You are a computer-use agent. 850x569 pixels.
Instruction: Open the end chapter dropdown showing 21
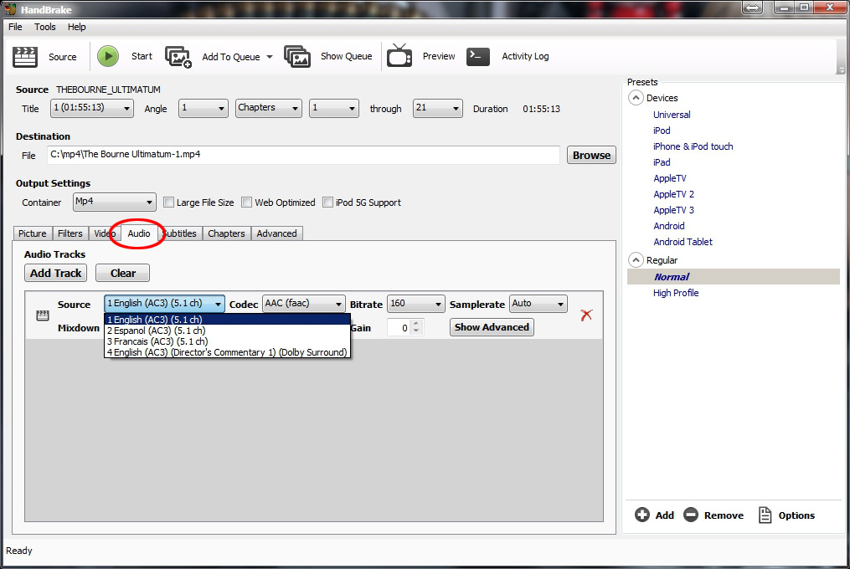click(437, 109)
